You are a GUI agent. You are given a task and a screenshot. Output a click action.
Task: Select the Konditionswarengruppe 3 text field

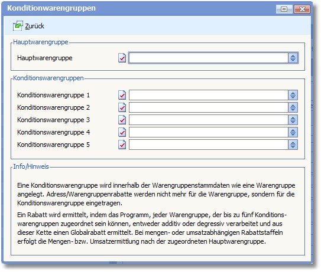pos(209,120)
